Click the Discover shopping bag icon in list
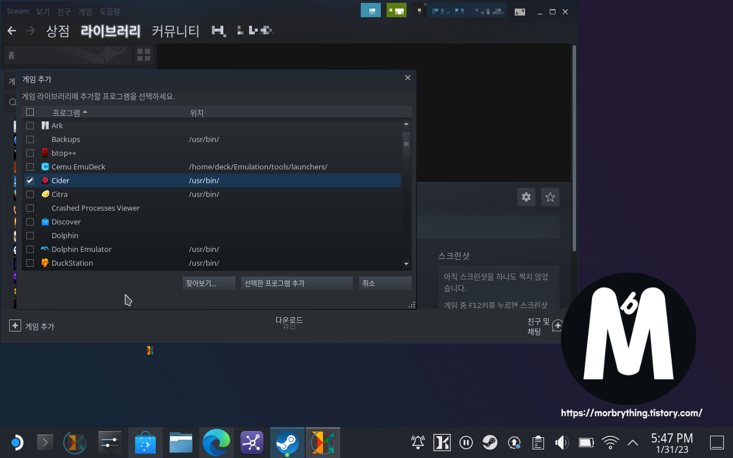The width and height of the screenshot is (733, 458). 45,222
